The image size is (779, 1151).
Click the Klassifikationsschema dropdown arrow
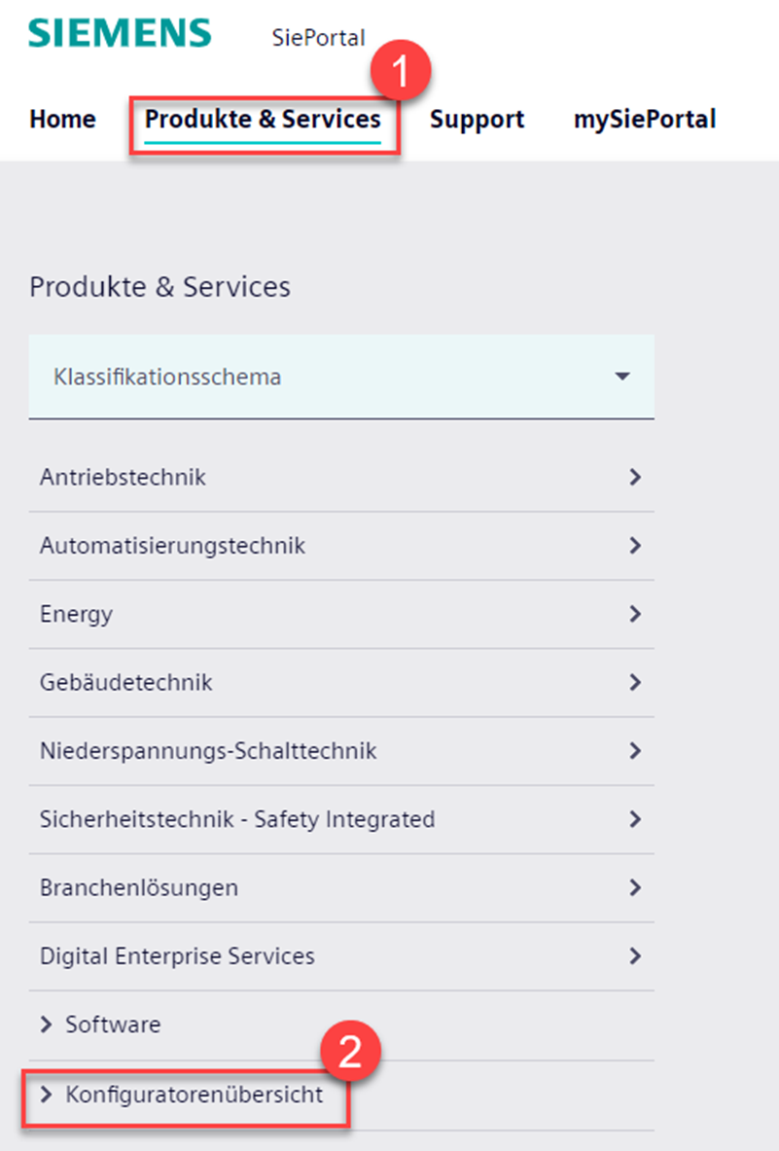coord(622,377)
